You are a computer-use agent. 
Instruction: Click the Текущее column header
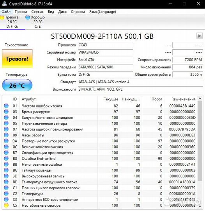109,99
